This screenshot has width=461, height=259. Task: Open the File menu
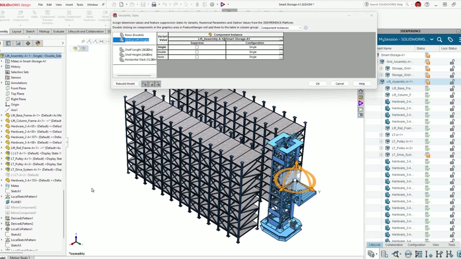point(40,5)
